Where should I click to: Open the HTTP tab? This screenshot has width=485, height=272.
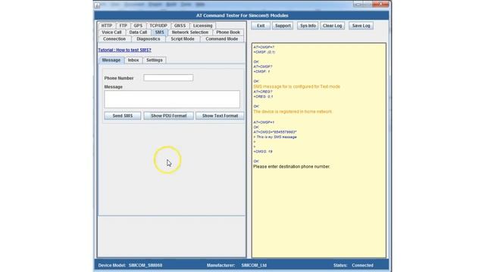click(x=107, y=26)
